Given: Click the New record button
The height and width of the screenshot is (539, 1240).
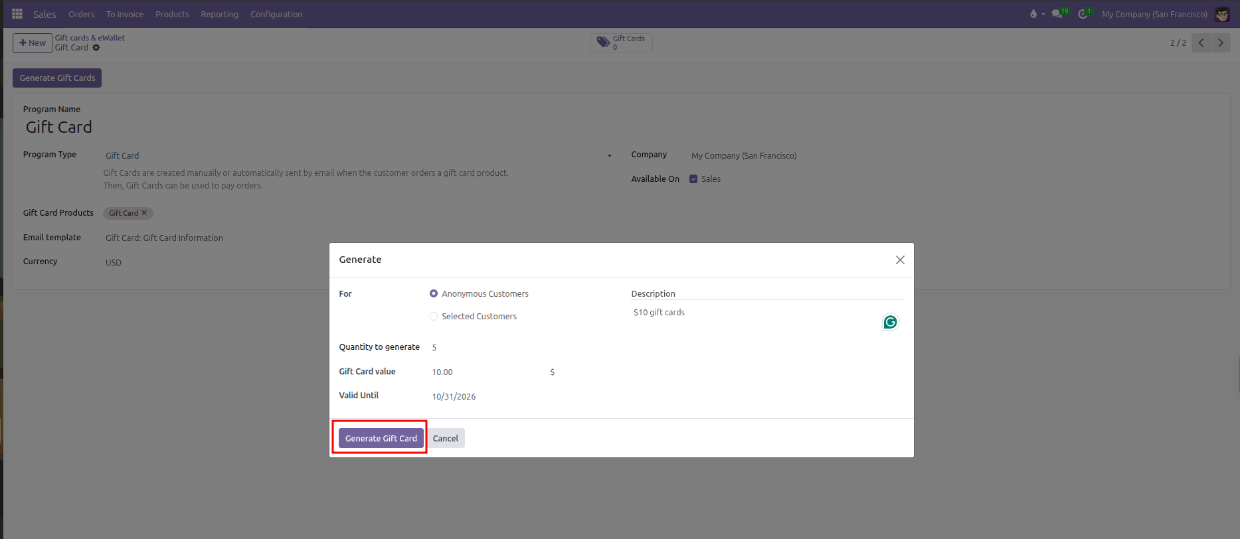Looking at the screenshot, I should [x=33, y=43].
